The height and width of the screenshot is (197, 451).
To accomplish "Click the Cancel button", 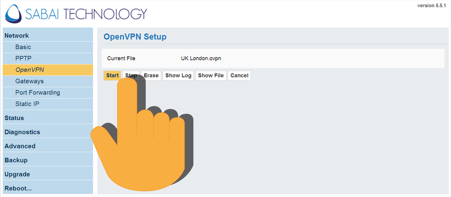I will (x=239, y=76).
